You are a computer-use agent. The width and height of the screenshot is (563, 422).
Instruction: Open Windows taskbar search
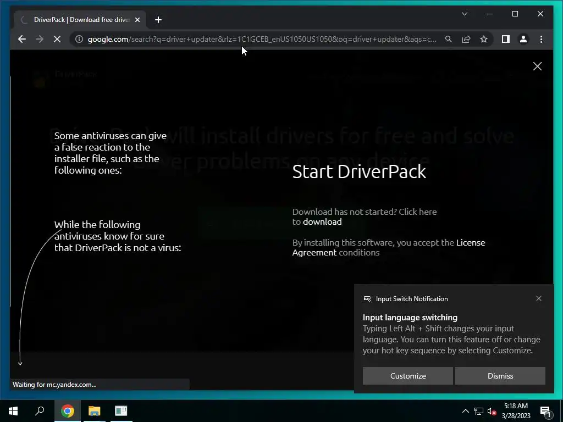[x=40, y=411]
